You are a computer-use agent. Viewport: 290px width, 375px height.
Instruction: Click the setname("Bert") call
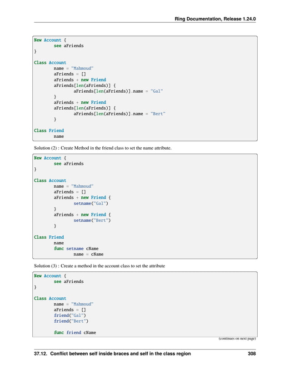pyautogui.click(x=92, y=220)
